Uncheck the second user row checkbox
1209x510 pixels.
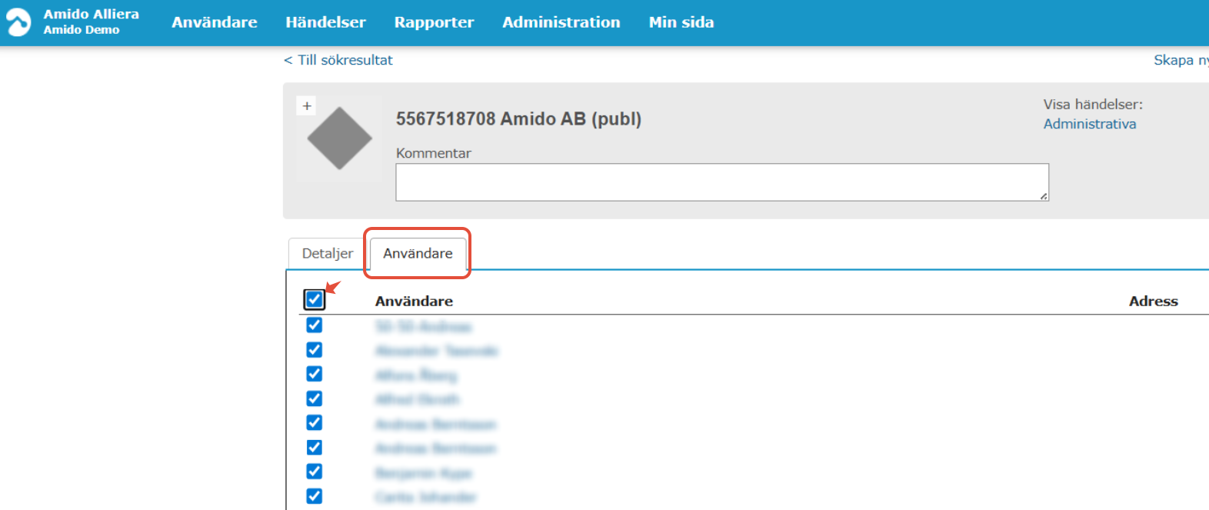[314, 350]
